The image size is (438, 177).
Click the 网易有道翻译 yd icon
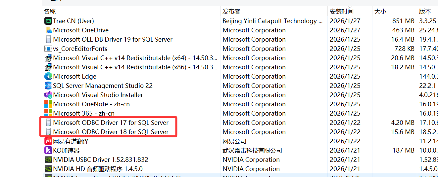(x=48, y=141)
